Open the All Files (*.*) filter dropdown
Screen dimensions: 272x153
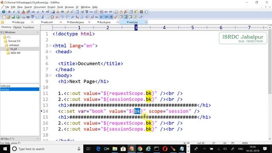[37, 139]
